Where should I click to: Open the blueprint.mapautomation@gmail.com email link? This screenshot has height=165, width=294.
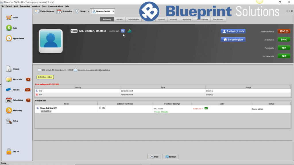pyautogui.click(x=94, y=70)
